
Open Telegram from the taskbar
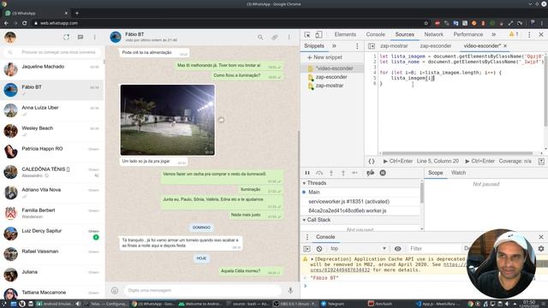[332, 304]
